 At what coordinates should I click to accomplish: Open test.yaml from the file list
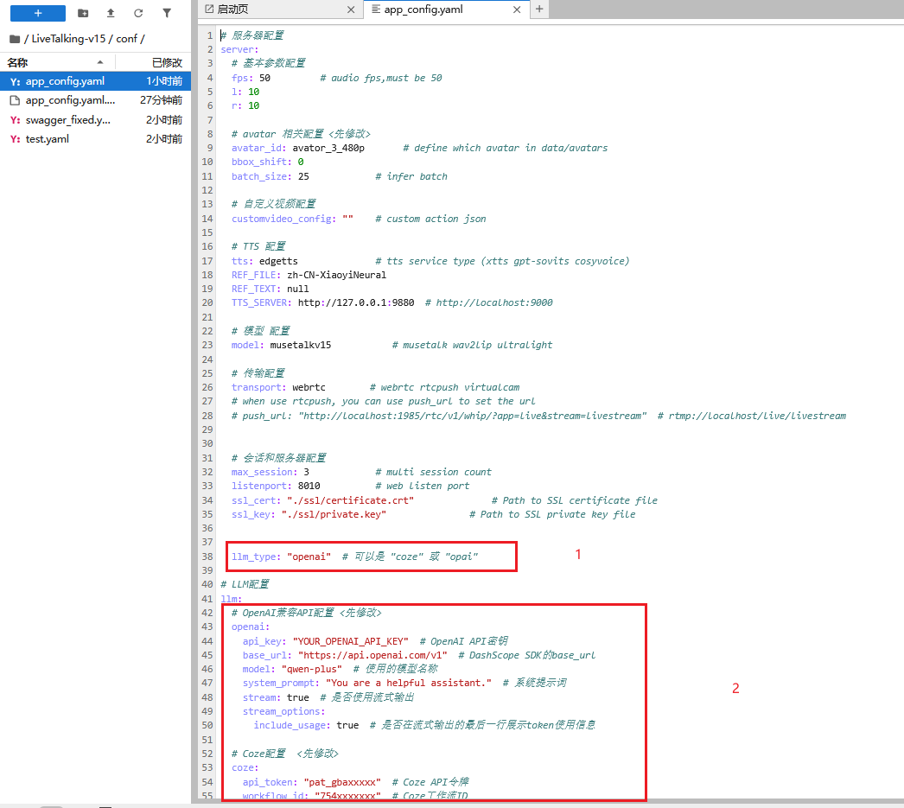(47, 139)
